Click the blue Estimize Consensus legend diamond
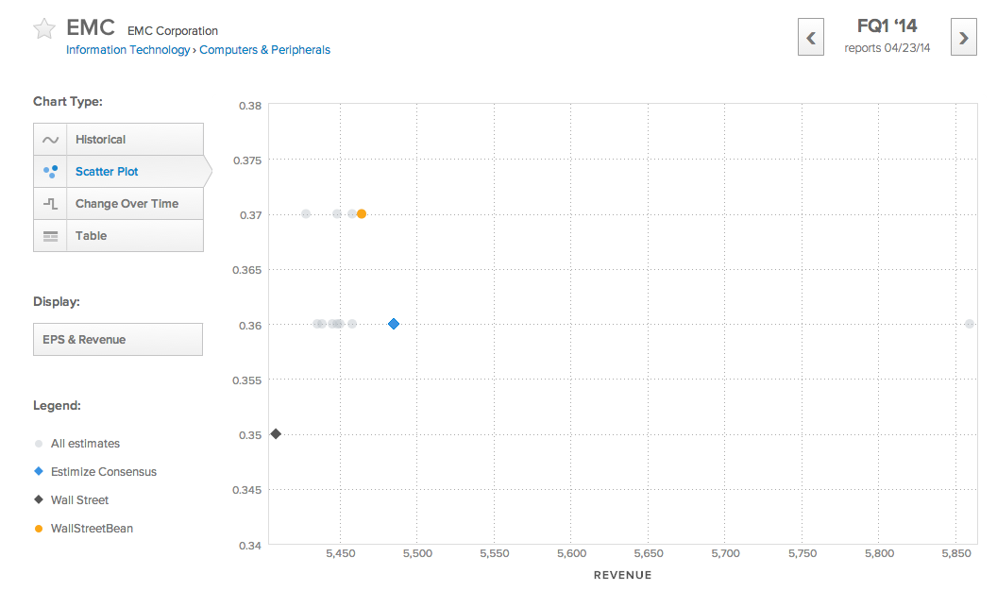This screenshot has width=997, height=591. coord(39,471)
